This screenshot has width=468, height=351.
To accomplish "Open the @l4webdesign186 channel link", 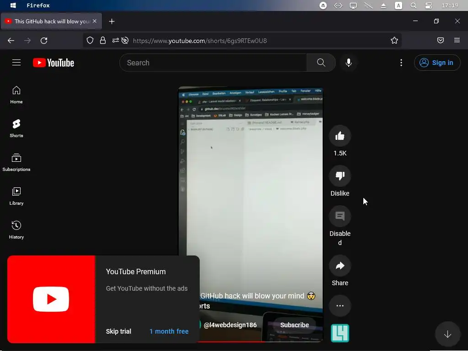I will (230, 325).
